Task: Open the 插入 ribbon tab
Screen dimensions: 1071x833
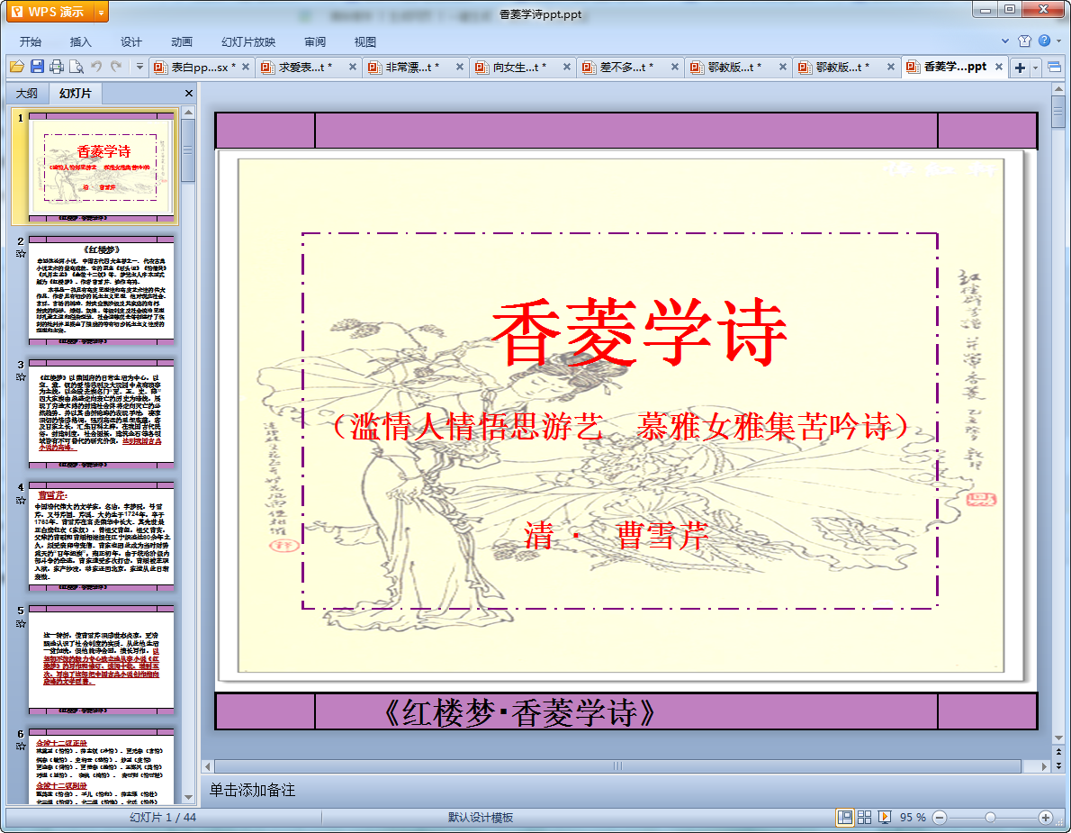Action: (81, 41)
